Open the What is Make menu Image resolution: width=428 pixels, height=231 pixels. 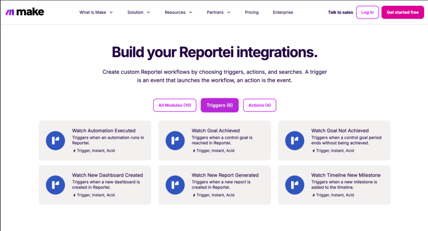[96, 12]
